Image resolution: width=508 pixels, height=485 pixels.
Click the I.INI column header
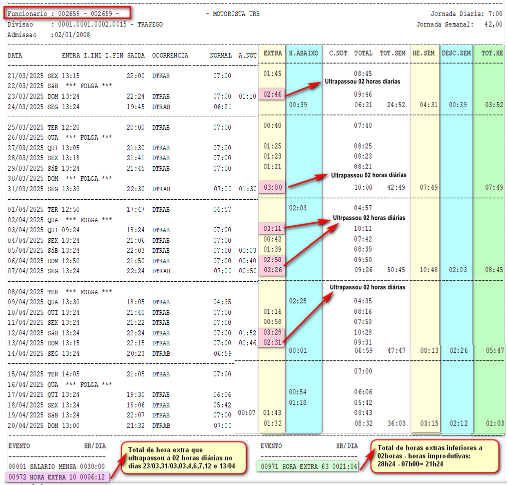[92, 56]
